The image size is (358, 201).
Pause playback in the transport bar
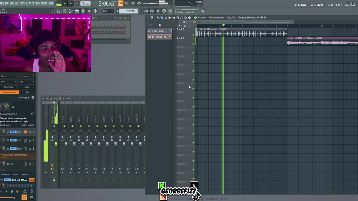(x=65, y=4)
